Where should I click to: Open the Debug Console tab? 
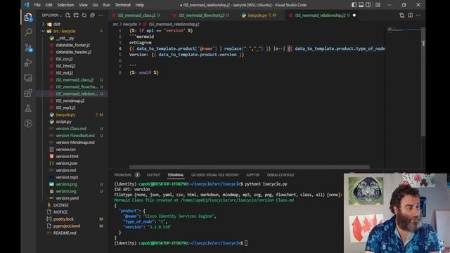pos(281,175)
